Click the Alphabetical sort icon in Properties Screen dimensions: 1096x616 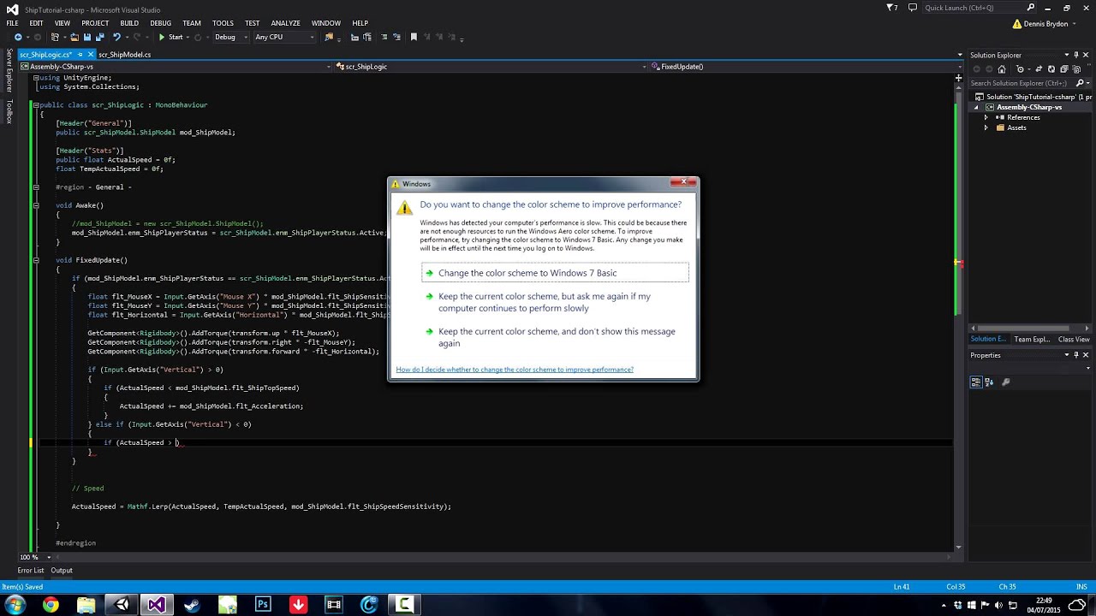989,382
